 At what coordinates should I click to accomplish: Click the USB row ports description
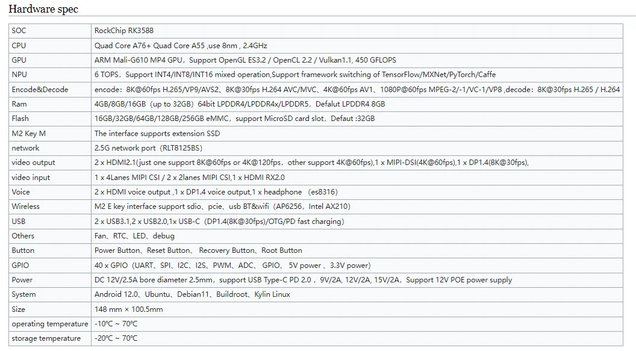click(219, 222)
